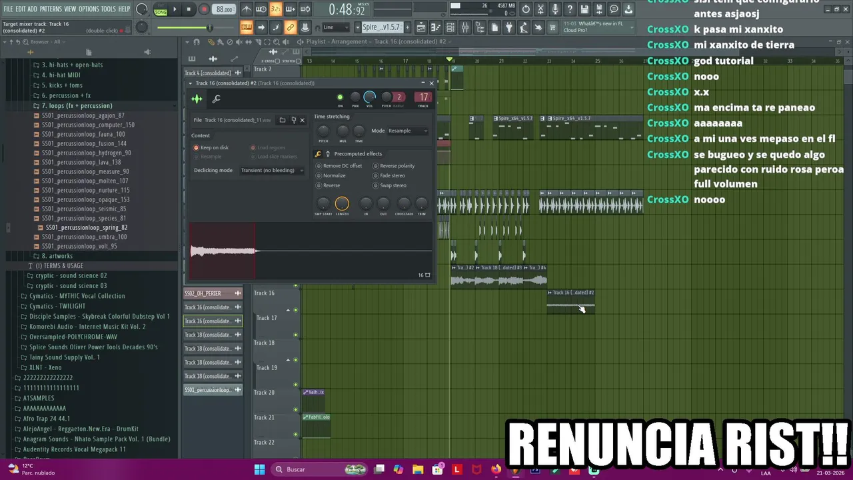Select the SS02_OH_PERIER clip in picker
Image resolution: width=853 pixels, height=480 pixels.
(x=213, y=293)
